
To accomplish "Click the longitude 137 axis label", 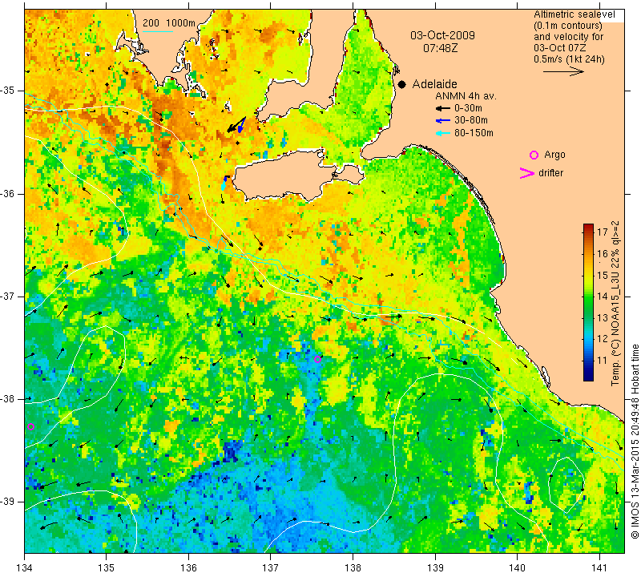I will pos(270,568).
